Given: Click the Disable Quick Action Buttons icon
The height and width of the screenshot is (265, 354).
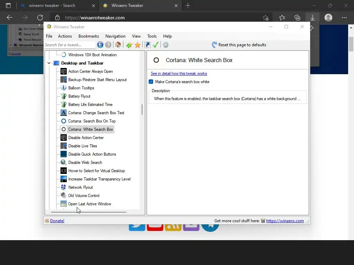Looking at the screenshot, I should pyautogui.click(x=64, y=154).
